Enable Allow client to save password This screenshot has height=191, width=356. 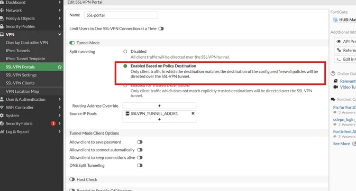pyautogui.click(x=140, y=142)
